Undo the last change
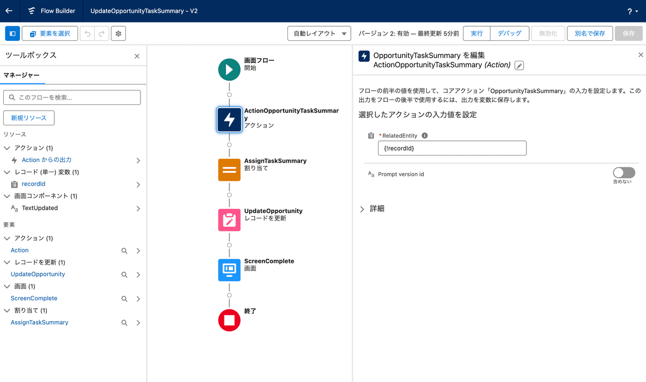Viewport: 646px width, 382px height. (88, 33)
